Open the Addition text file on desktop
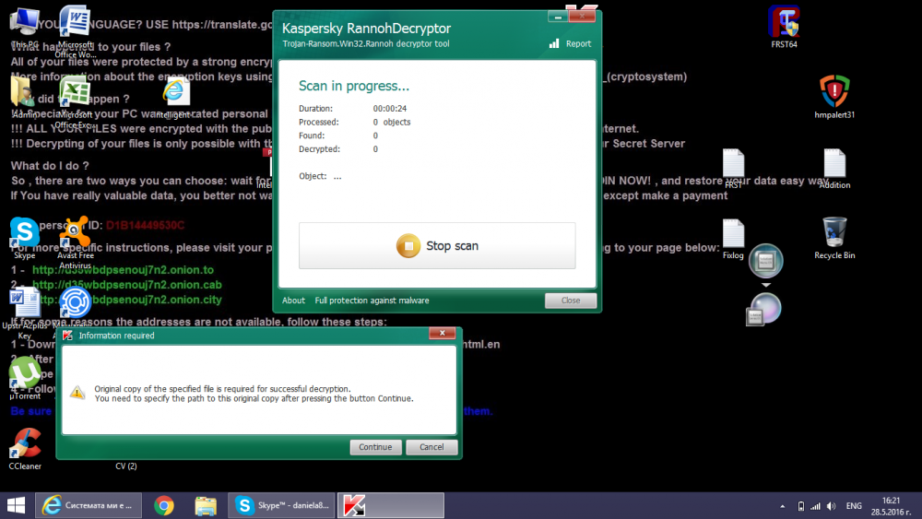Screen dimensions: 922x519 pos(834,168)
